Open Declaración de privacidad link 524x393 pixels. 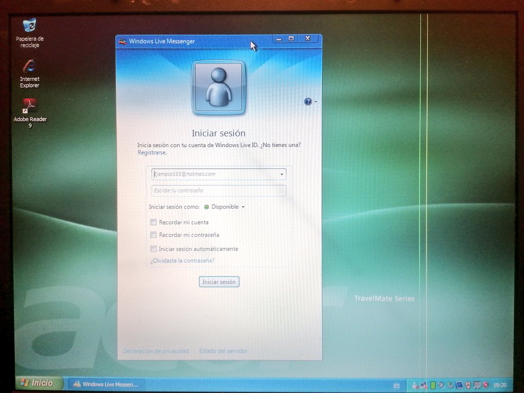156,351
